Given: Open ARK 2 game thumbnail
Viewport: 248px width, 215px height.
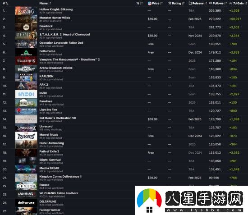Looking at the screenshot, I should point(26,86).
